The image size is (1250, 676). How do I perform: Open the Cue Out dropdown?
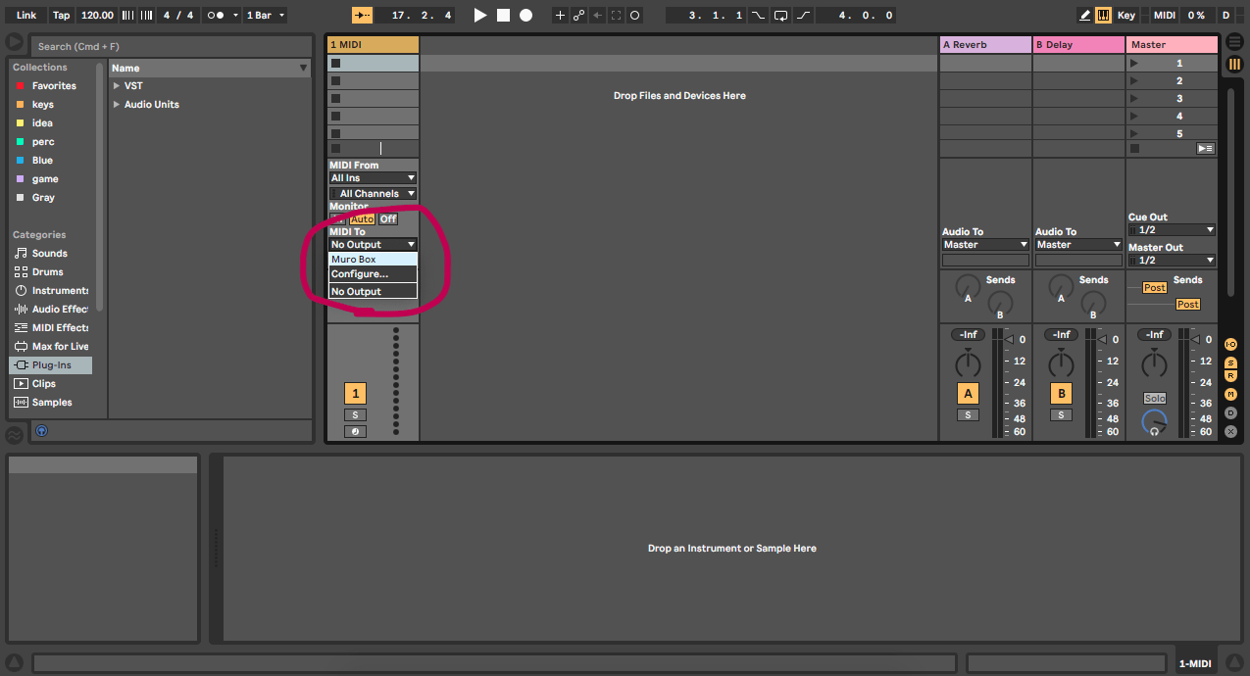tap(1172, 230)
